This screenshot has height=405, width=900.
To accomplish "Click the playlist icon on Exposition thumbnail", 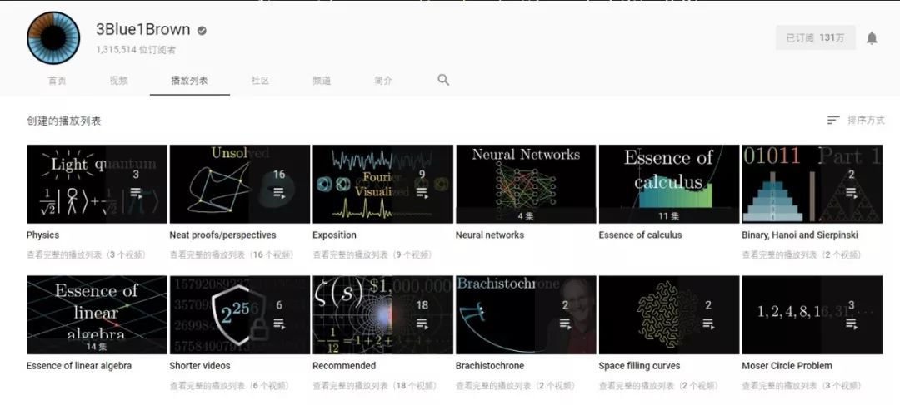I will point(422,192).
